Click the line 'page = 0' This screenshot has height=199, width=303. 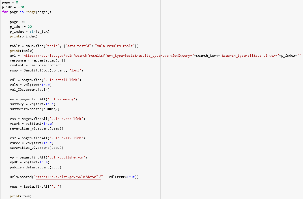tap(10, 2)
